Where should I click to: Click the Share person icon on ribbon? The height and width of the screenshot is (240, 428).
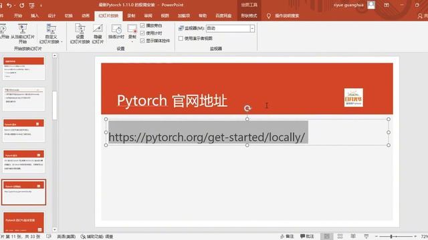point(421,16)
